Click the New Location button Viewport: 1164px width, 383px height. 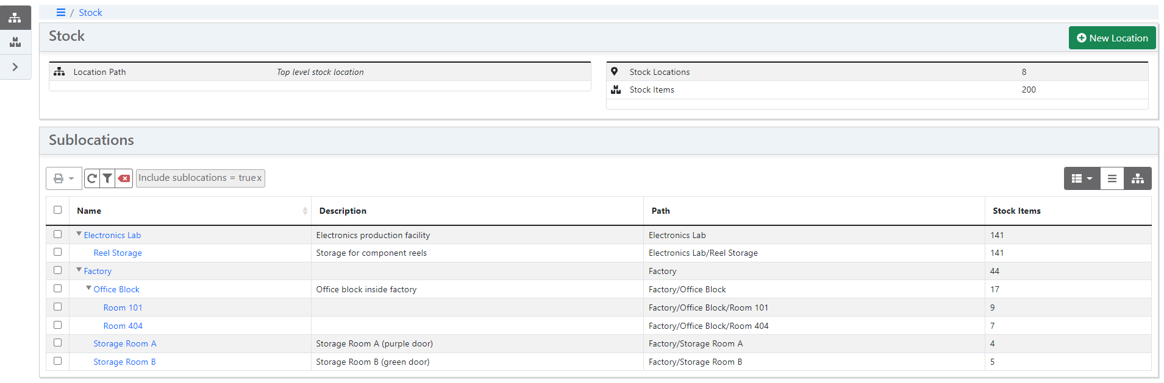click(1112, 38)
